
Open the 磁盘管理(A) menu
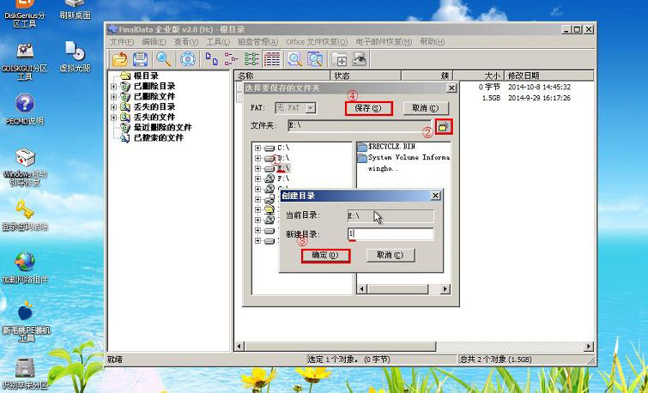pyautogui.click(x=257, y=42)
